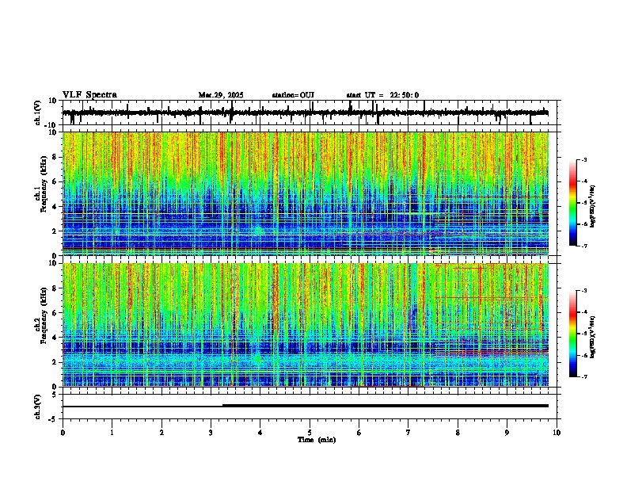The width and height of the screenshot is (627, 485).
Task: Click the ch.3 trace step near 3.2 minutes
Action: (x=222, y=406)
